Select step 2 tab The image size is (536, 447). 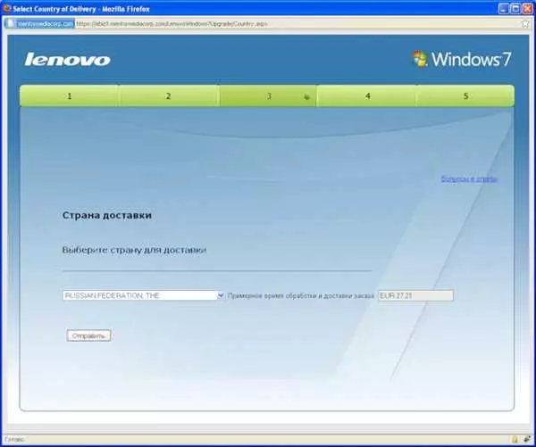point(168,96)
